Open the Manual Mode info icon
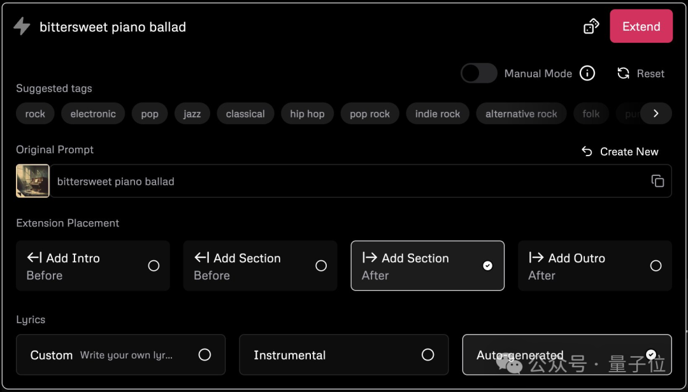 point(587,73)
